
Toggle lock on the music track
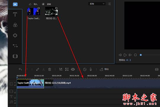[15, 103]
